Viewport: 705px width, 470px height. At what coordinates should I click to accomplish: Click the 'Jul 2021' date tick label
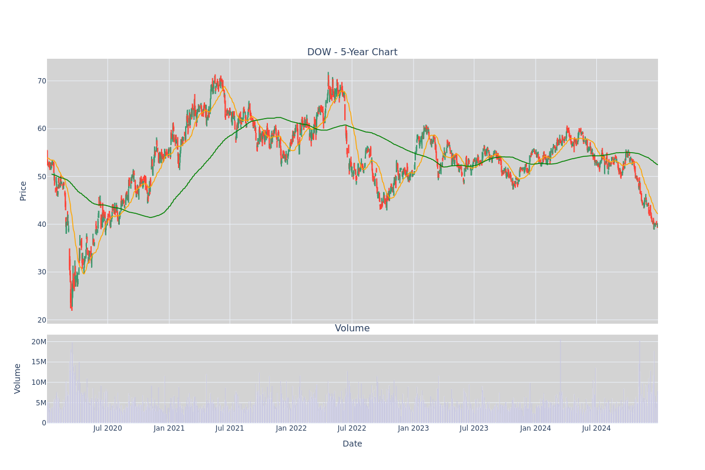(230, 428)
